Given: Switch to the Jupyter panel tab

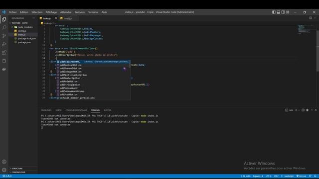Looking at the screenshot, I should point(108,110).
